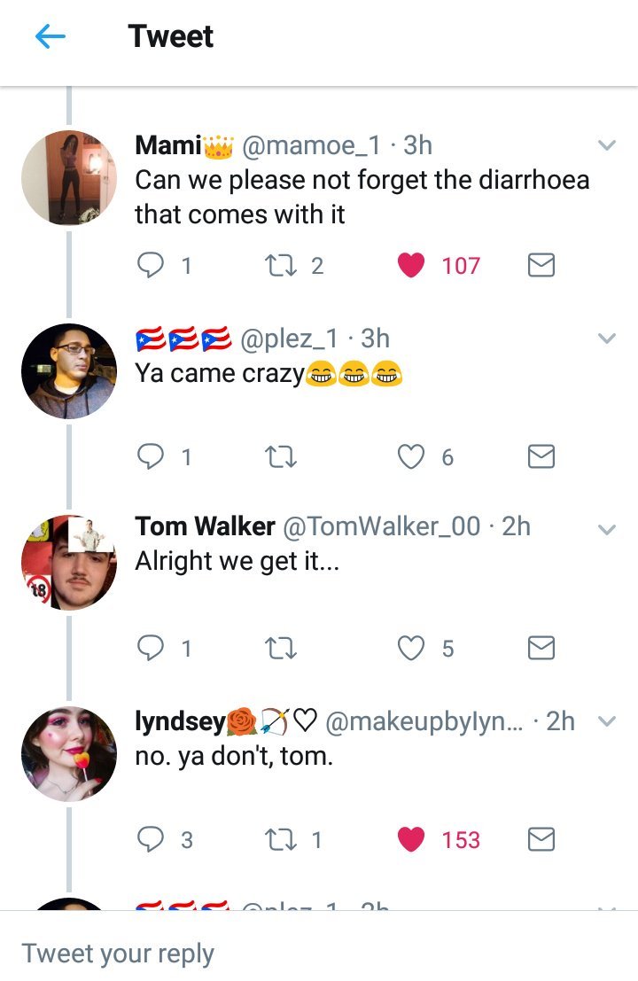Reply to Mami's diarrhoea tweet

152,265
